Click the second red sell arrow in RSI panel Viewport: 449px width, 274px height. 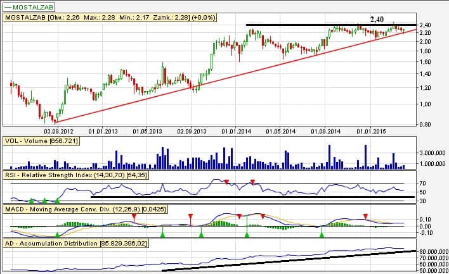252,182
